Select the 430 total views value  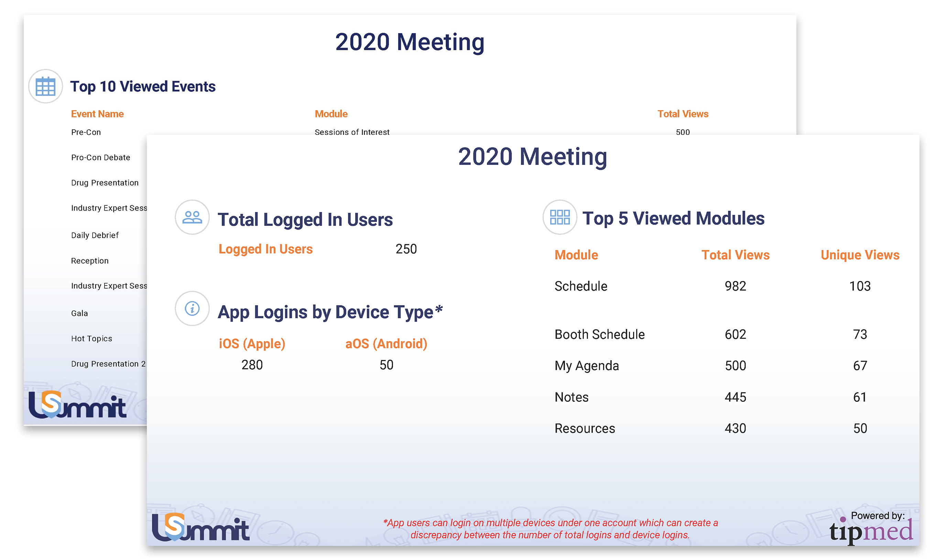[735, 429]
